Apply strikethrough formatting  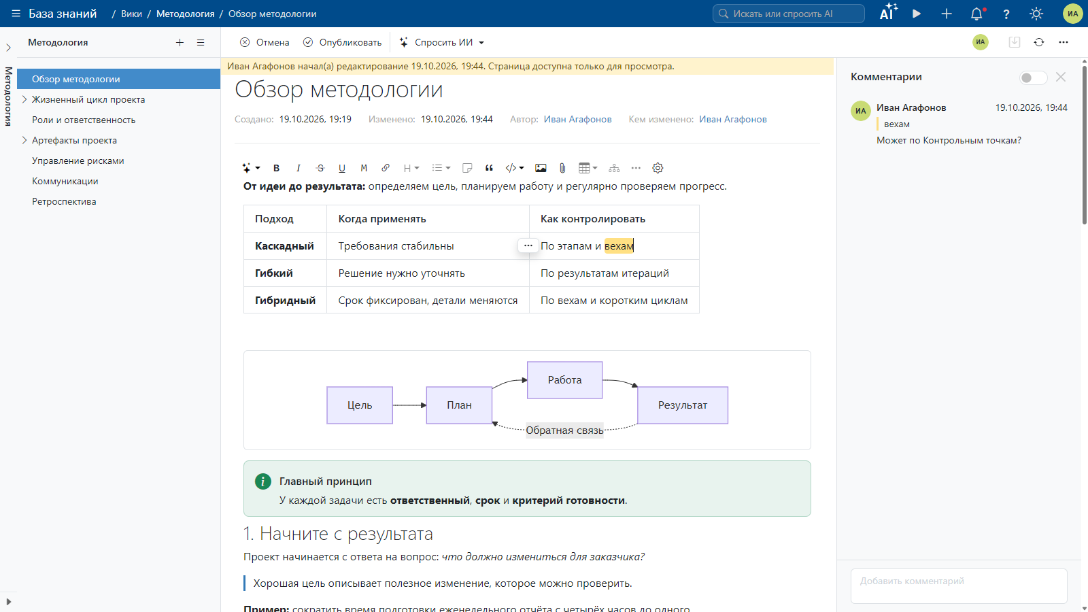[x=320, y=168]
